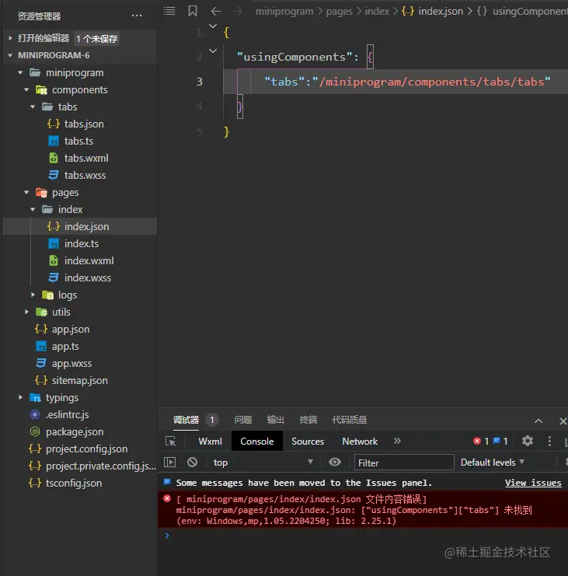Image resolution: width=568 pixels, height=576 pixels.
Task: Collapse the miniprogram folder
Action: coord(20,72)
